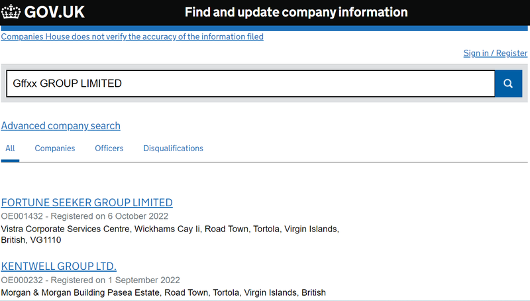Open Find and update company information title
The width and height of the screenshot is (530, 301).
(295, 12)
